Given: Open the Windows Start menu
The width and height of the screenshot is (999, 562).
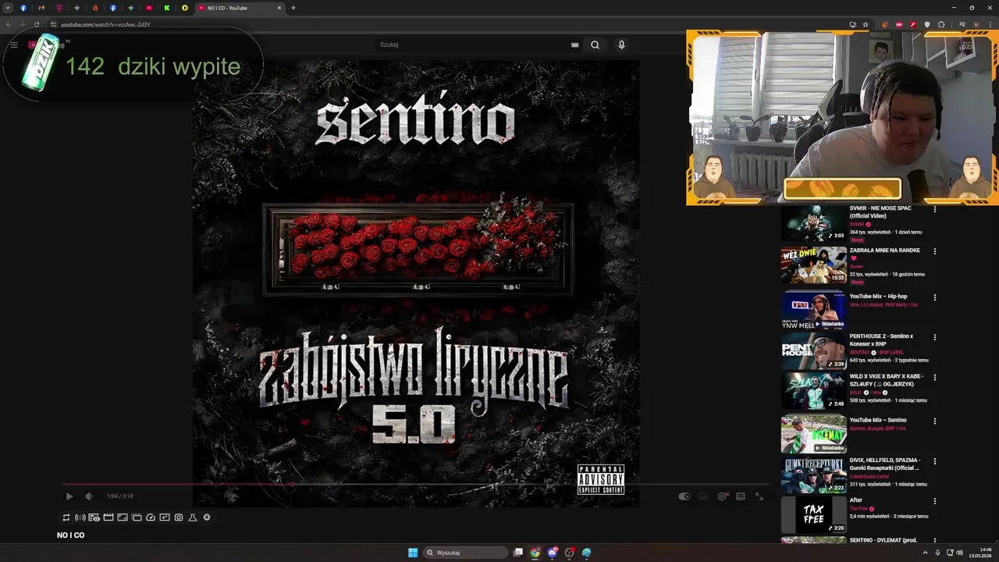Looking at the screenshot, I should [413, 553].
